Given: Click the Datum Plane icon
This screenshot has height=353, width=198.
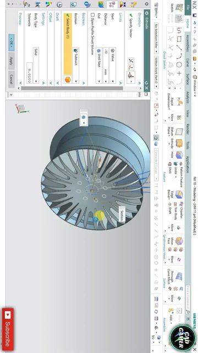Looking at the screenshot, I should (179, 132).
